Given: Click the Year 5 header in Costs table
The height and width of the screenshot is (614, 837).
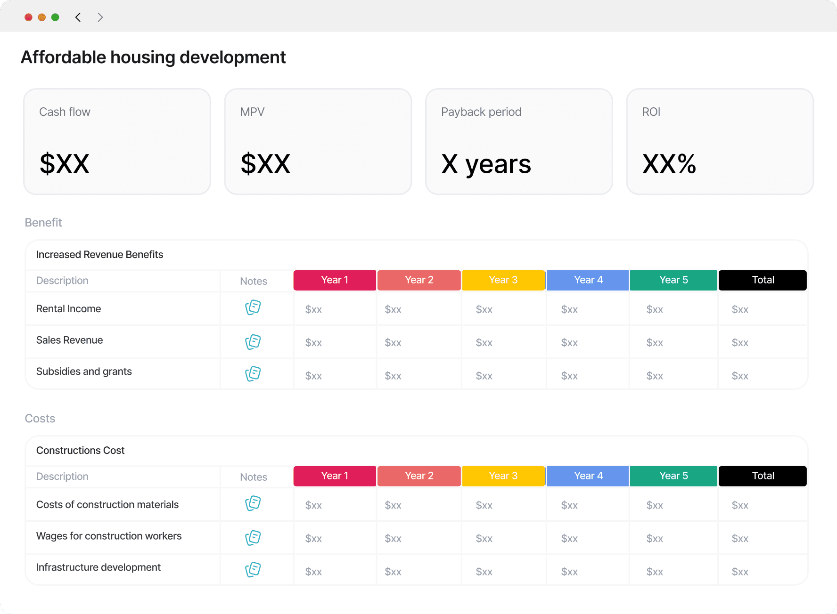Looking at the screenshot, I should point(673,476).
